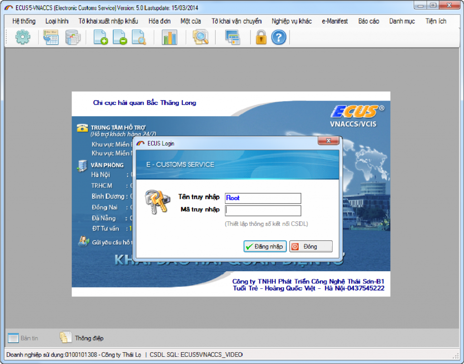Click the Thiết lập thông số kết nối CSDL link
The width and height of the screenshot is (464, 364).
tap(266, 224)
